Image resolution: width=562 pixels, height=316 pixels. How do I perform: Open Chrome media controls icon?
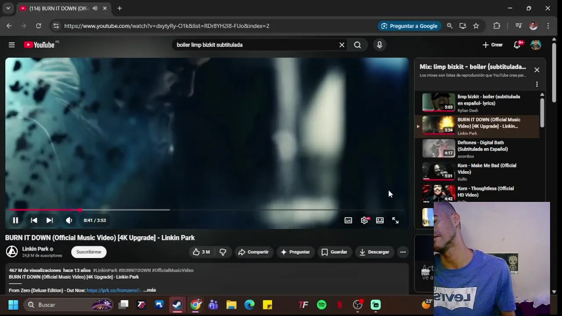[x=519, y=26]
